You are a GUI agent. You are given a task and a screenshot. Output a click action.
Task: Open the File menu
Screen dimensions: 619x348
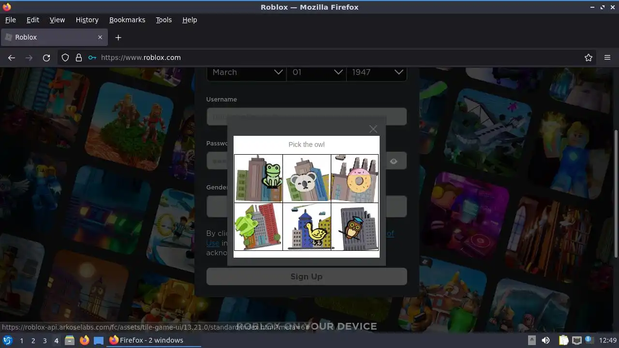11,20
